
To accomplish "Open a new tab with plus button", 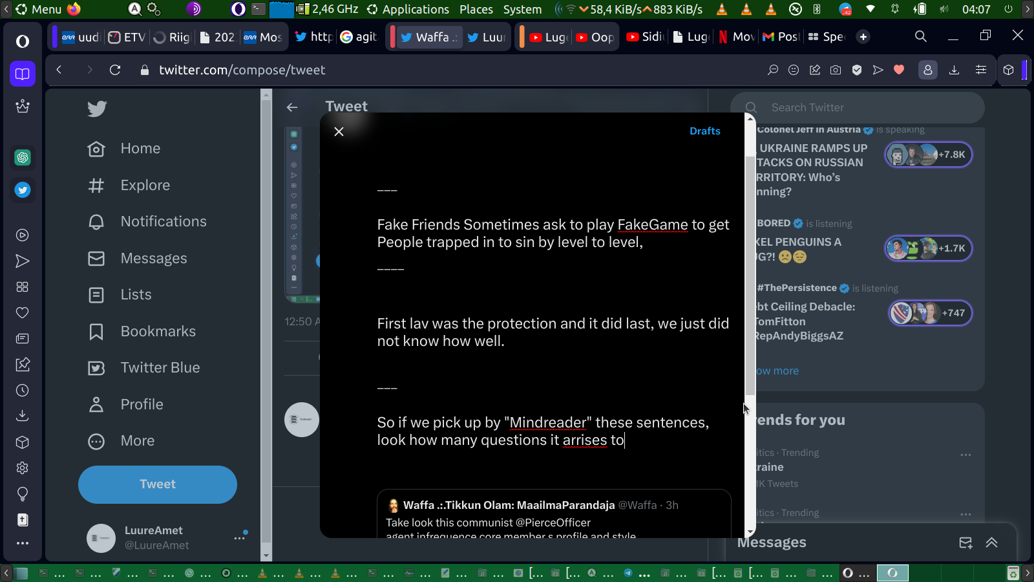I will 863,37.
